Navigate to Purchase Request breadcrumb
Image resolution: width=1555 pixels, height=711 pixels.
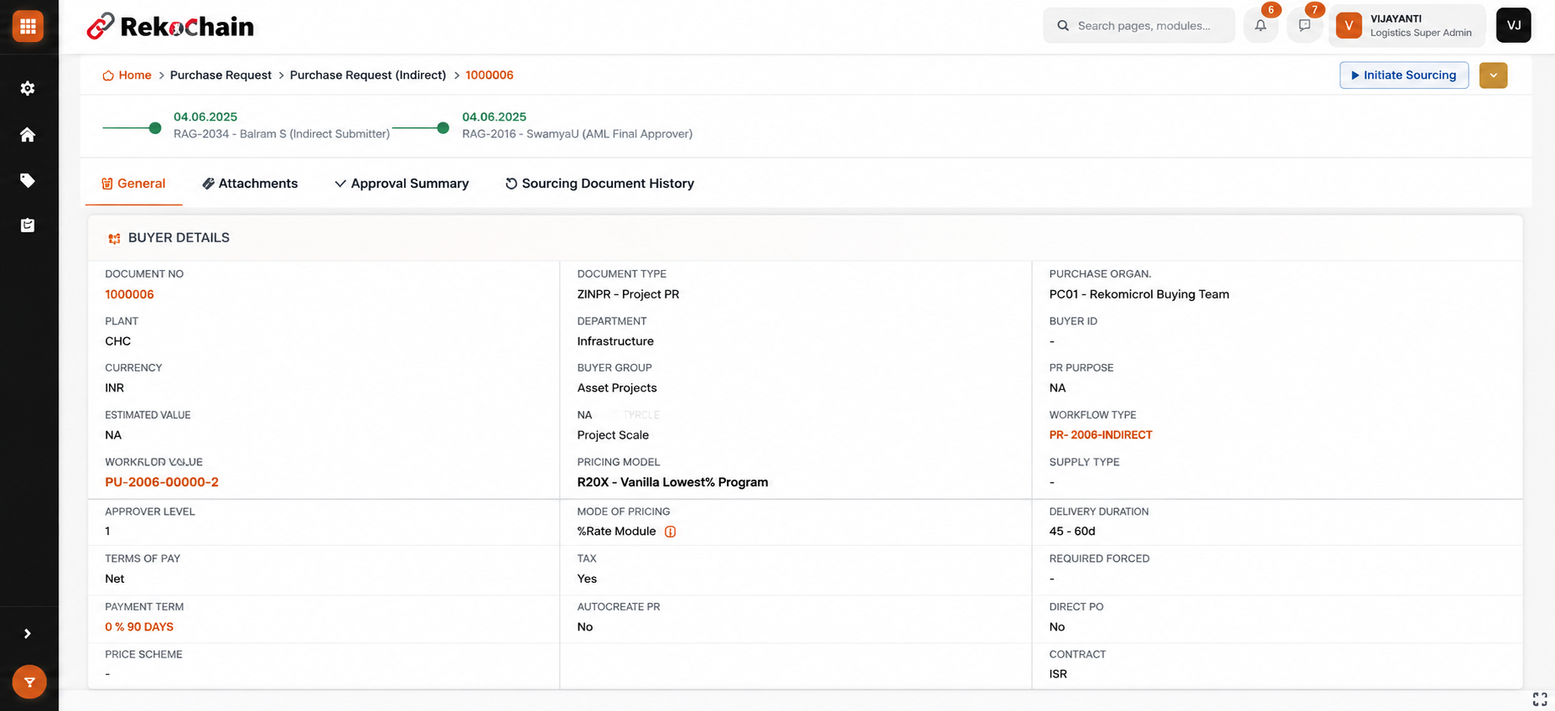pos(220,75)
